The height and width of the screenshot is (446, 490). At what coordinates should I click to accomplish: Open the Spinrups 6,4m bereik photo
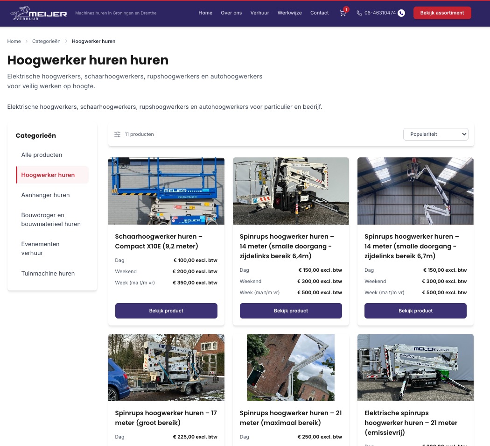click(291, 191)
